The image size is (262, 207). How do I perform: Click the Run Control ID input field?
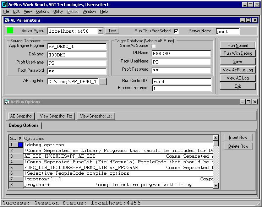click(181, 81)
